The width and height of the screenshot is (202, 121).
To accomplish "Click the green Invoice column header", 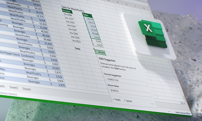I will point(67,11).
